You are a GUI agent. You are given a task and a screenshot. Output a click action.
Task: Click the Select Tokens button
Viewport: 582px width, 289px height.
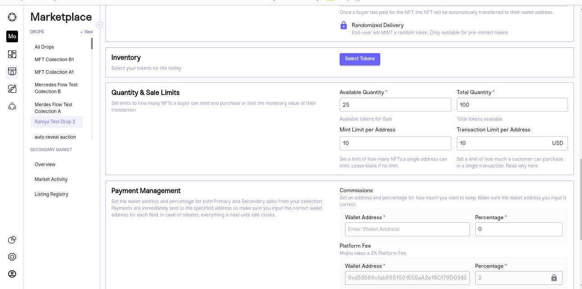pyautogui.click(x=360, y=59)
